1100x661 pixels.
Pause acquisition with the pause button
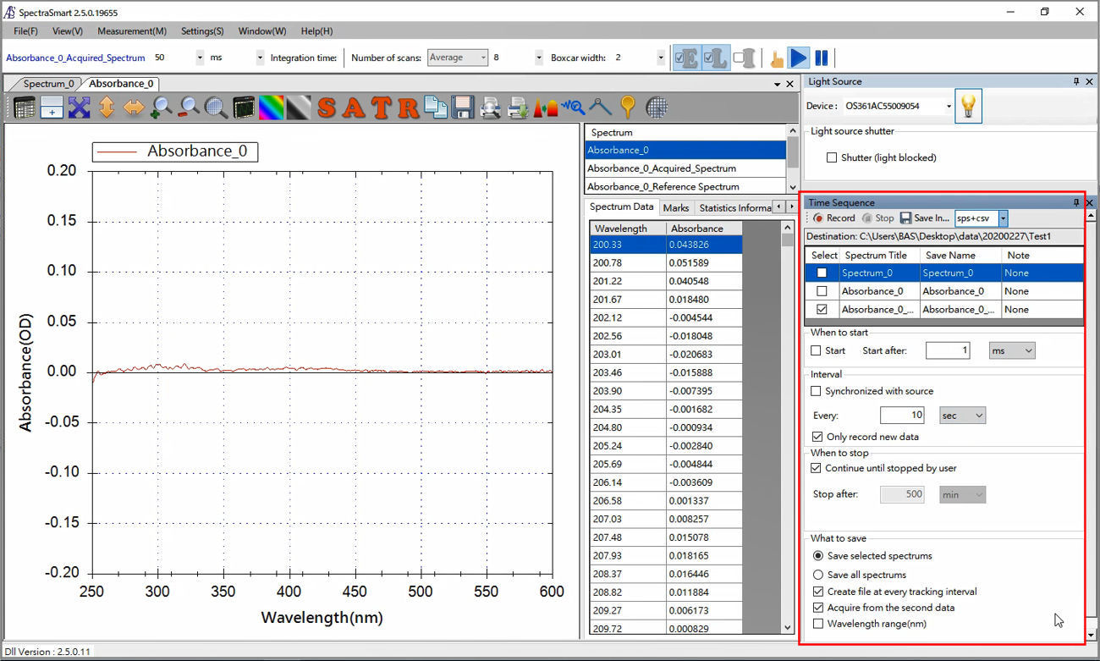coord(821,58)
